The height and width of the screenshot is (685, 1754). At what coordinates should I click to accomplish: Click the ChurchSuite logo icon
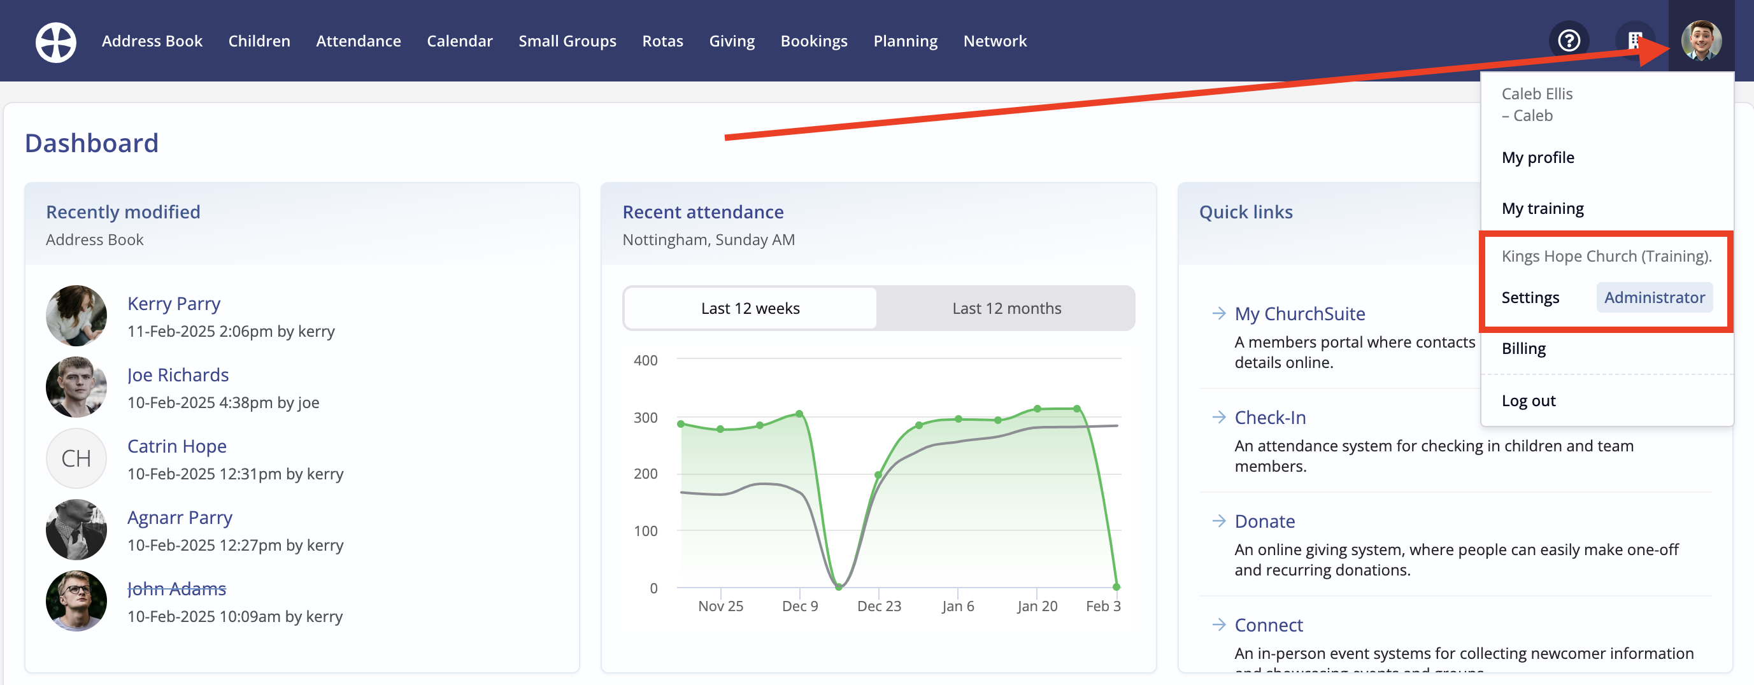(56, 41)
